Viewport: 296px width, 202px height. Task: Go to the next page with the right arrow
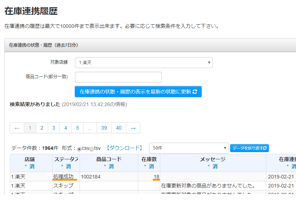[x=133, y=128]
